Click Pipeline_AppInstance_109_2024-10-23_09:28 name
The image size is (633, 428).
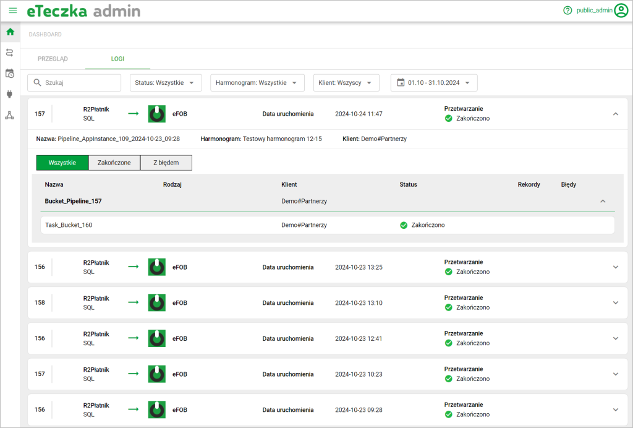click(x=119, y=139)
